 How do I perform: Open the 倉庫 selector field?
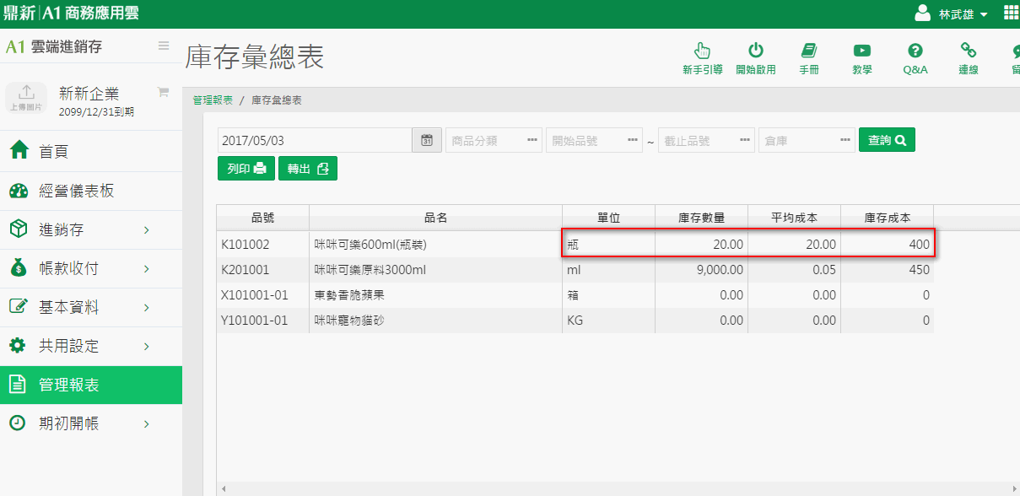pos(807,140)
